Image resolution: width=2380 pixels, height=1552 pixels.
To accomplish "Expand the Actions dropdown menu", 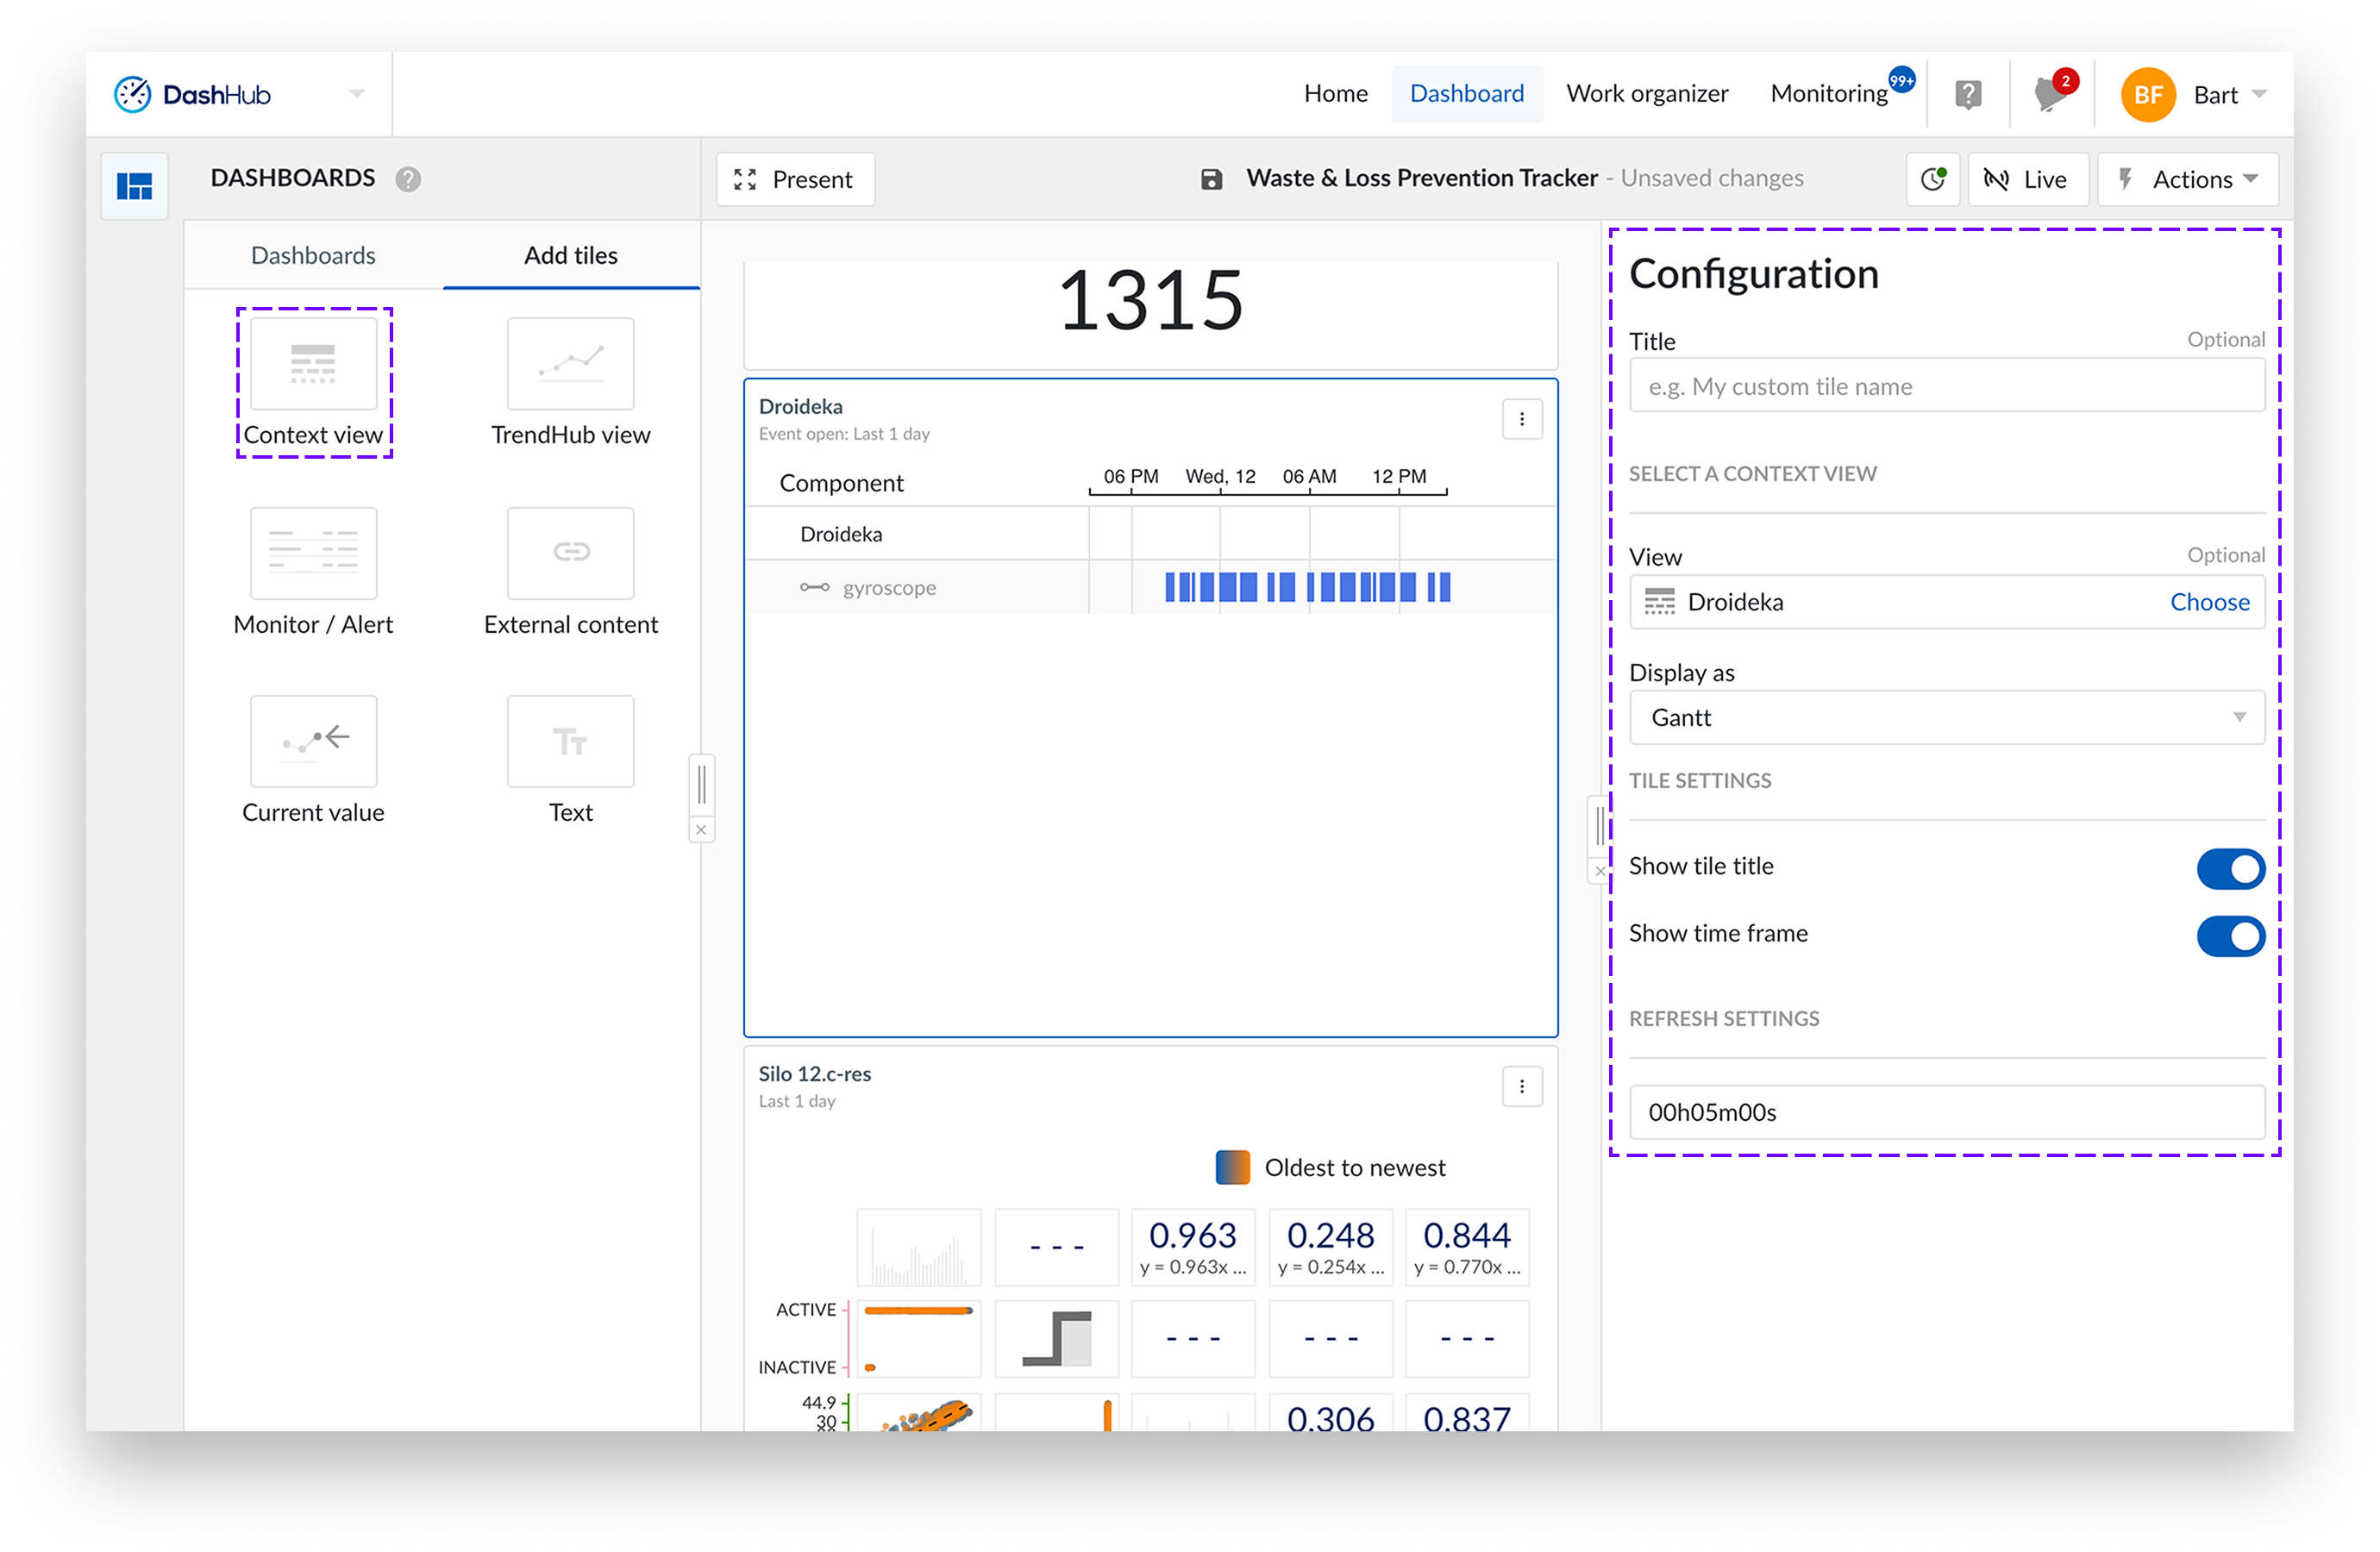I will coord(2187,180).
